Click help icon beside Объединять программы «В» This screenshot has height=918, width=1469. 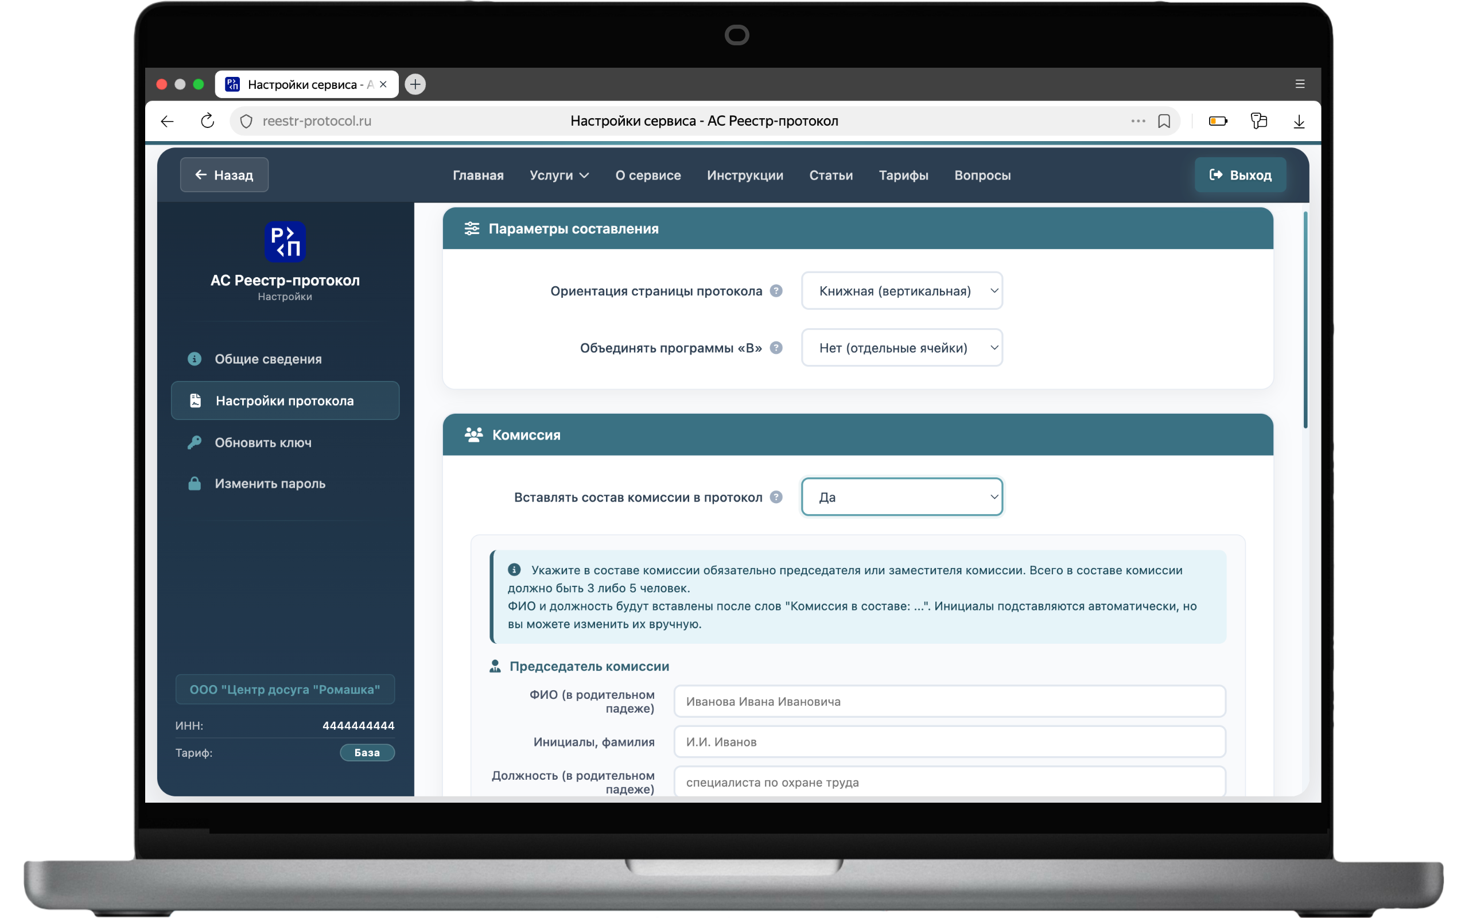click(x=776, y=348)
